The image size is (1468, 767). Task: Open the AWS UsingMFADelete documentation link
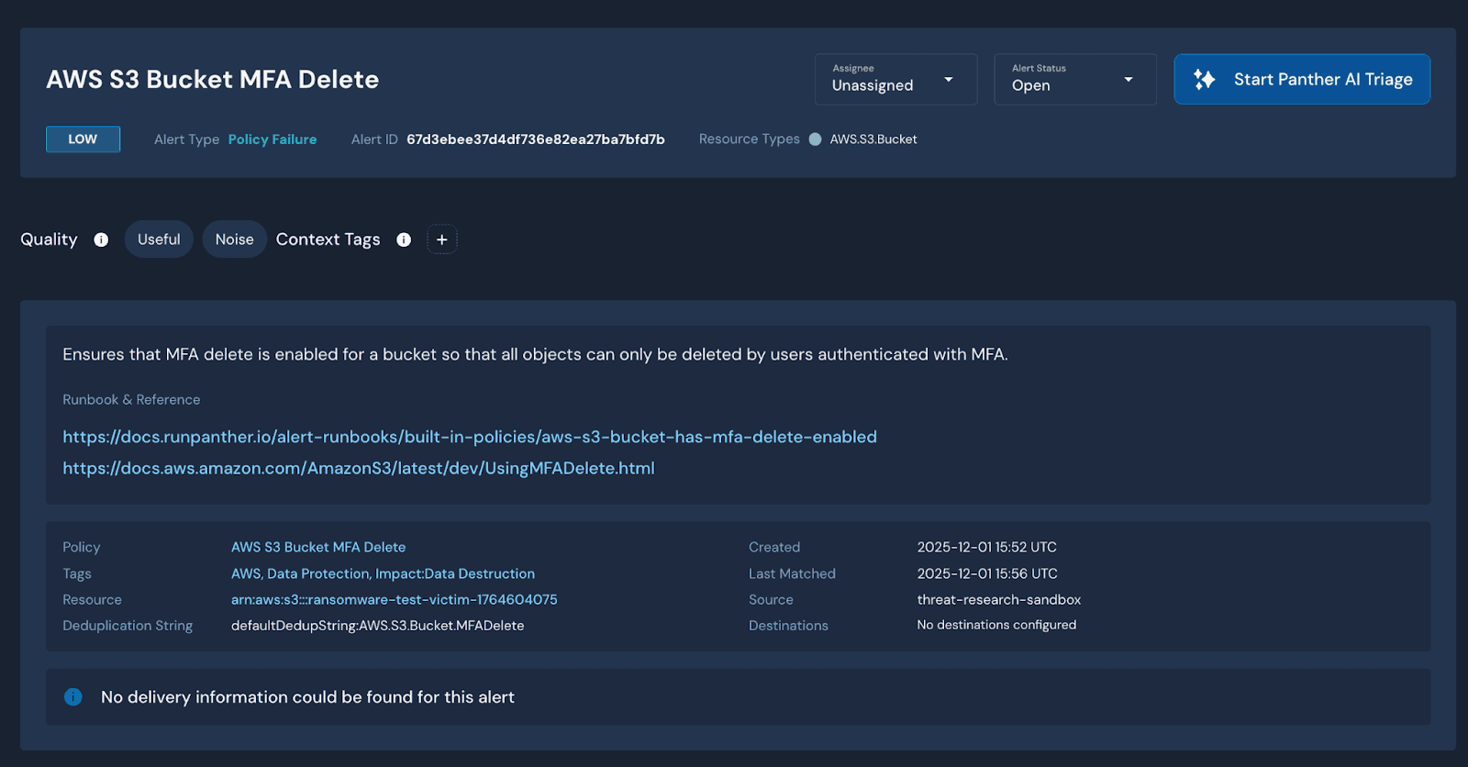(x=359, y=468)
